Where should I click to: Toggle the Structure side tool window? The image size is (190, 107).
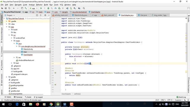click(x=1, y=51)
